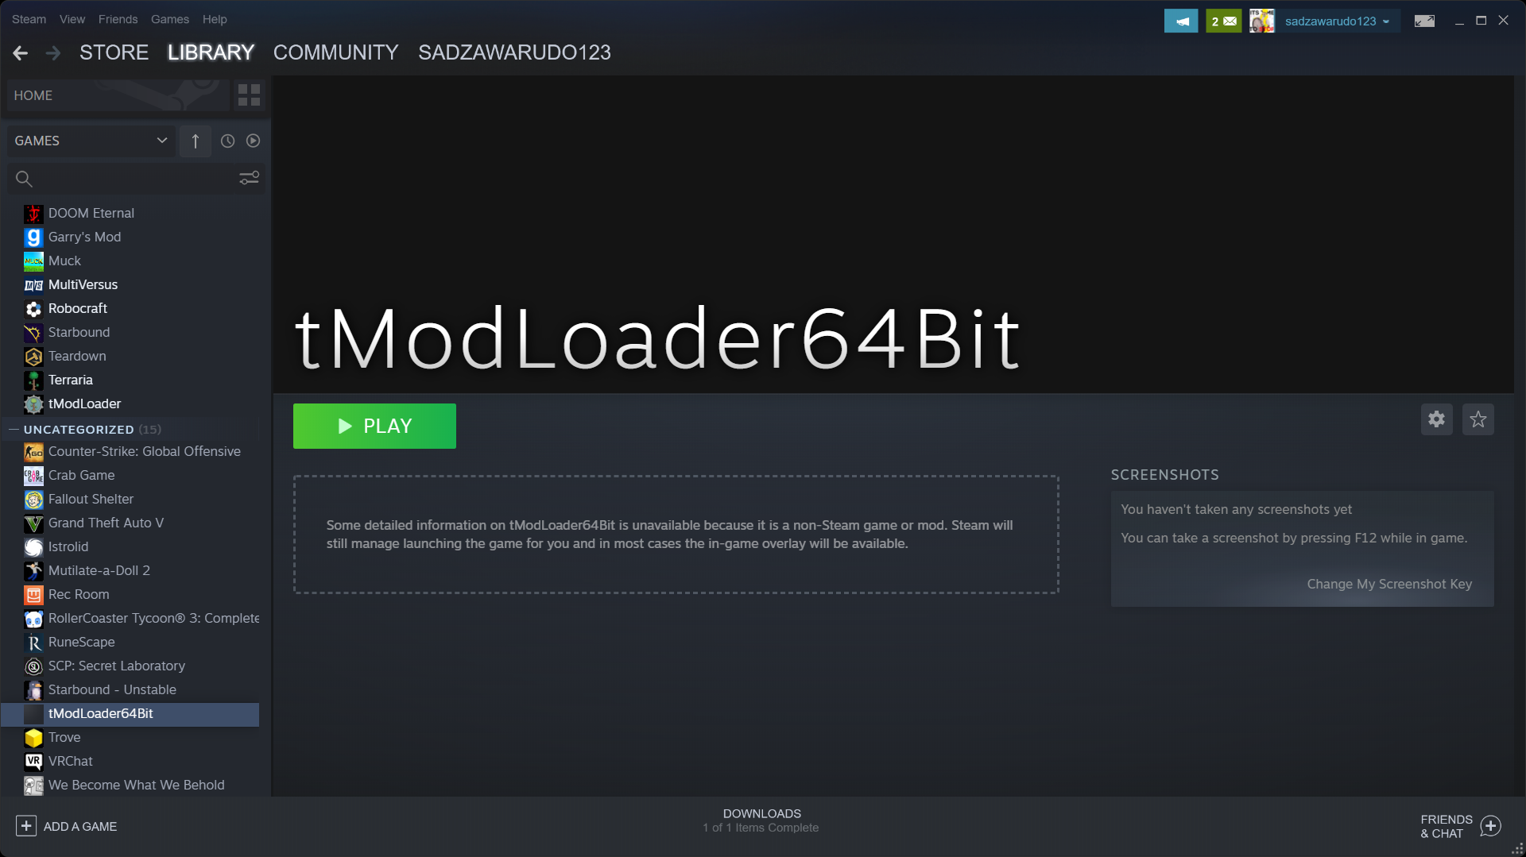This screenshot has width=1526, height=857.
Task: Click the Terraria tree icon
Action: click(33, 380)
